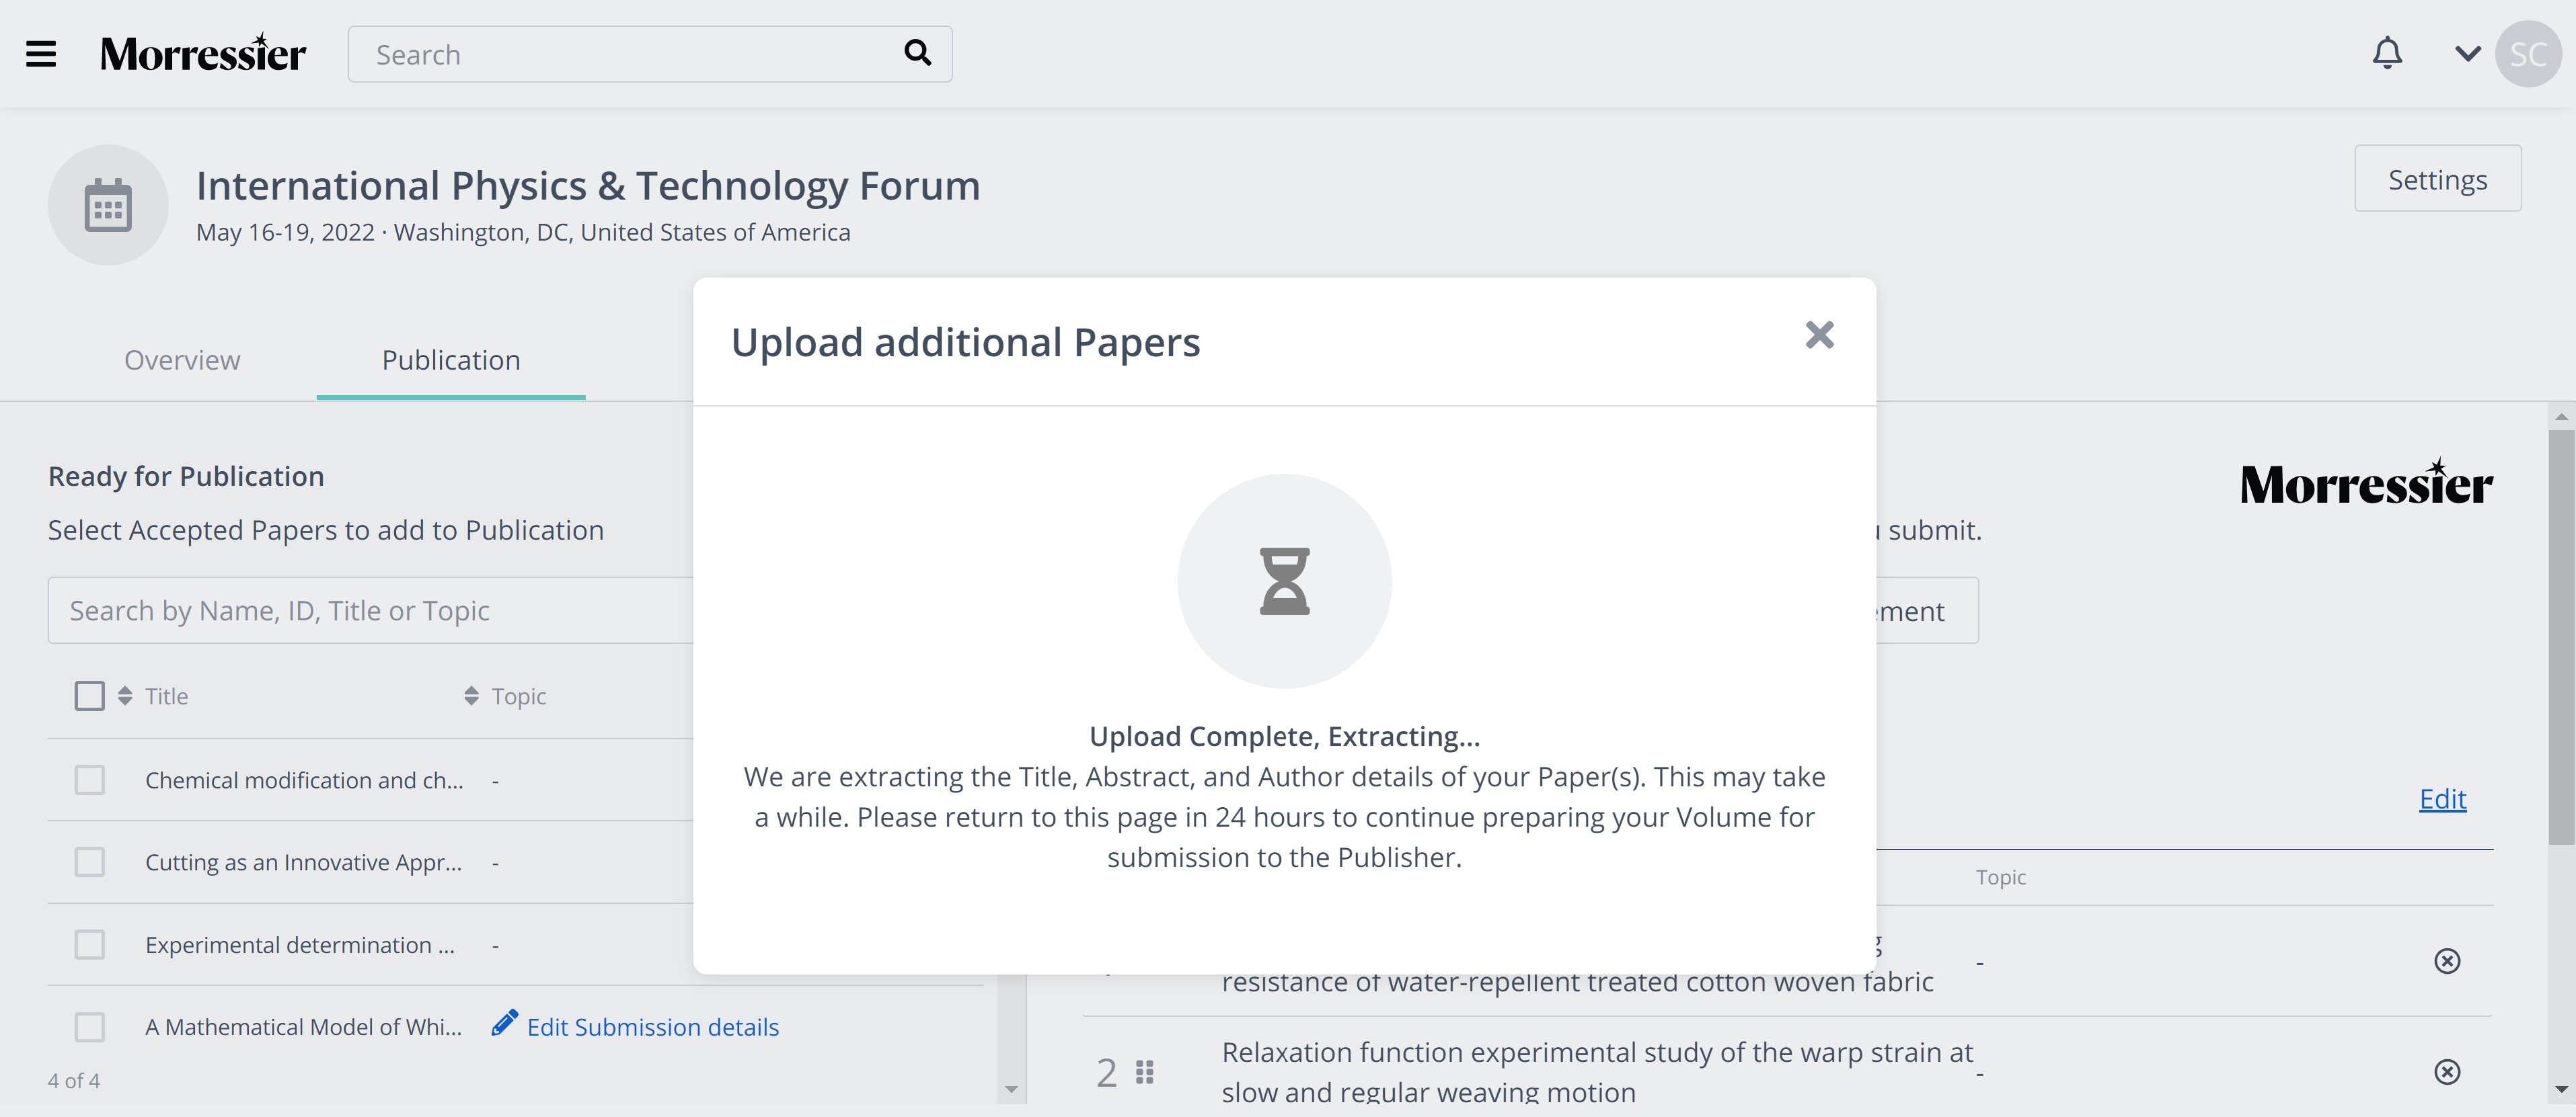Image resolution: width=2576 pixels, height=1117 pixels.
Task: Click the pencil icon beside Edit Submission details
Action: point(504,1023)
